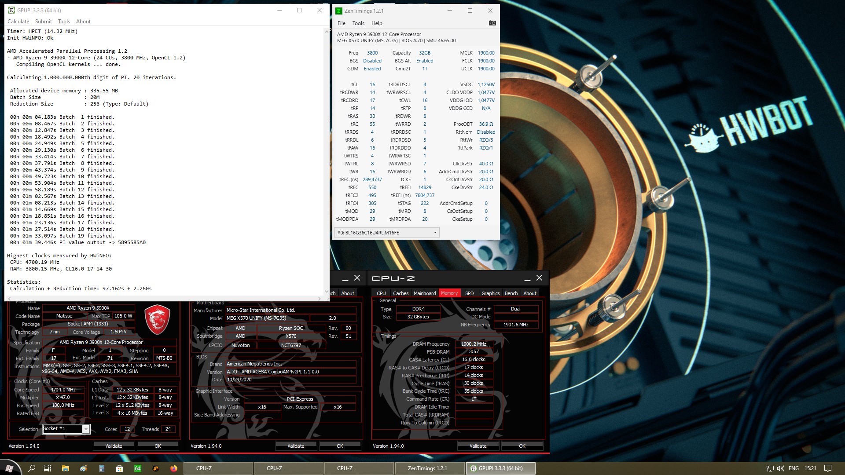This screenshot has width=845, height=475.
Task: Switch to the CPU tab in CPU-Z Memory window
Action: pyautogui.click(x=381, y=293)
